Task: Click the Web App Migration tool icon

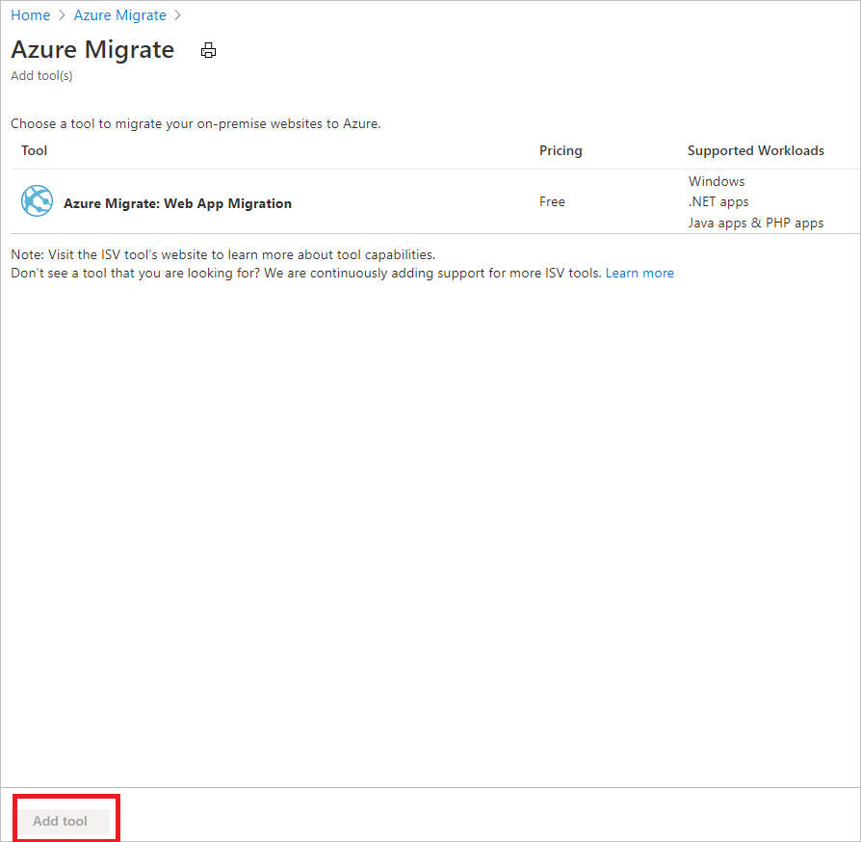Action: coord(37,201)
